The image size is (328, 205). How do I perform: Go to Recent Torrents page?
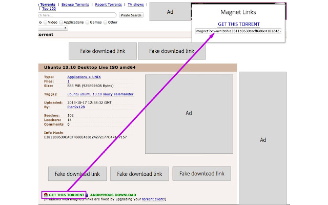pyautogui.click(x=108, y=5)
